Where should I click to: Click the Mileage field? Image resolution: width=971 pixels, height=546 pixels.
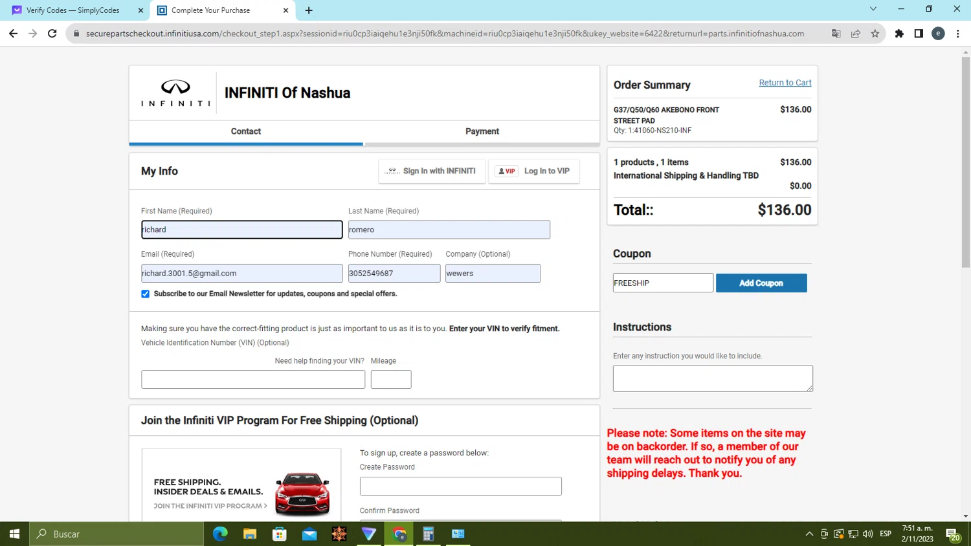pyautogui.click(x=391, y=380)
